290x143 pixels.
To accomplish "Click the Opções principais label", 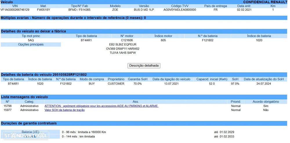I will point(31,45).
